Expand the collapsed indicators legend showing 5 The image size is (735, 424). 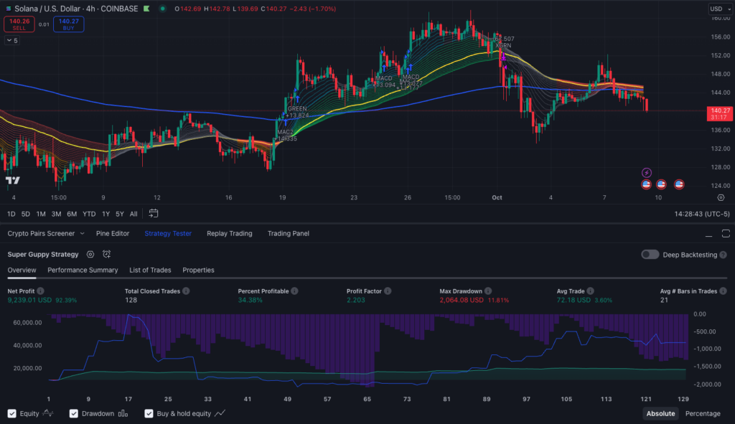[12, 41]
